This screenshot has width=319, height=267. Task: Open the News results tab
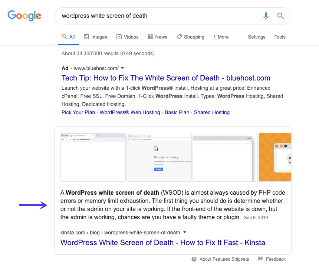(x=157, y=37)
